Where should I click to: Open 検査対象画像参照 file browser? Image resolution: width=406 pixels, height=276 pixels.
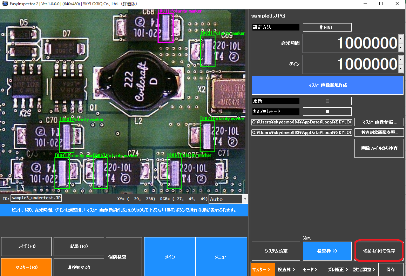pyautogui.click(x=379, y=133)
